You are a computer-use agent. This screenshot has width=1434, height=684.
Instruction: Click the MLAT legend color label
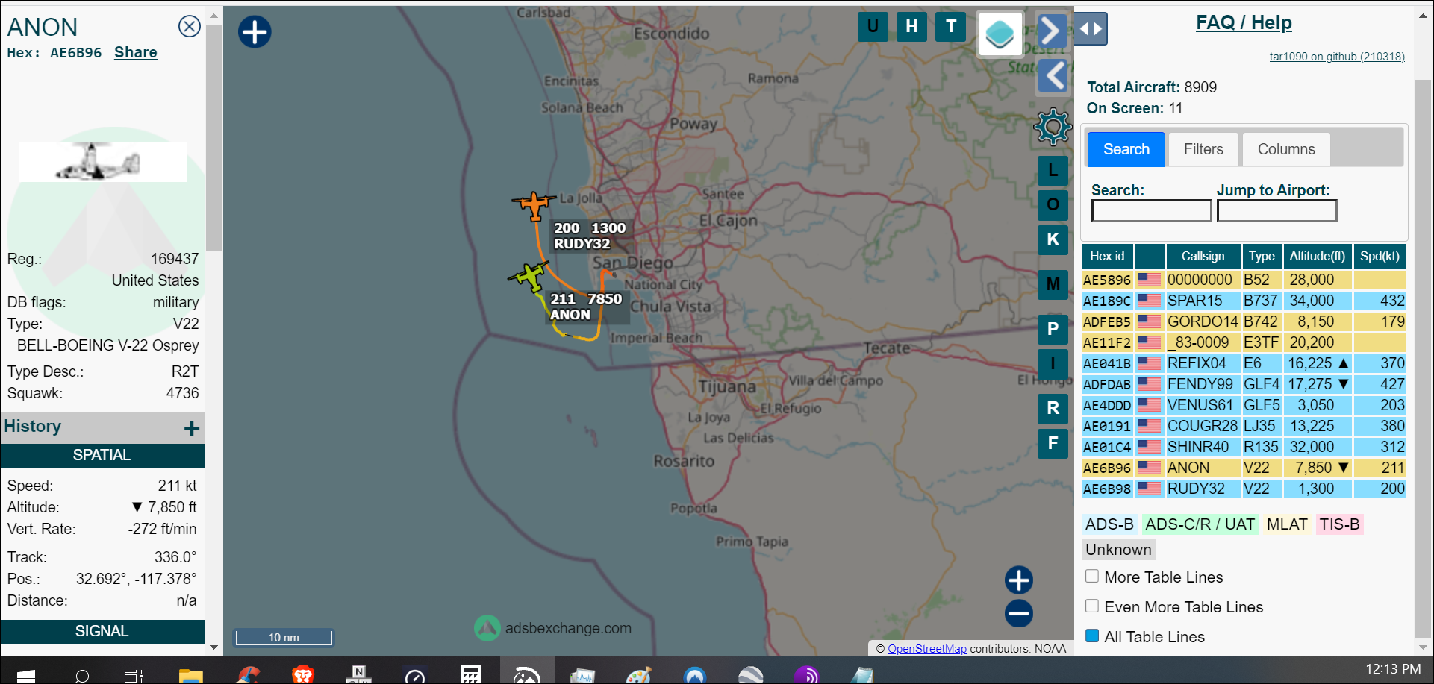point(1287,524)
